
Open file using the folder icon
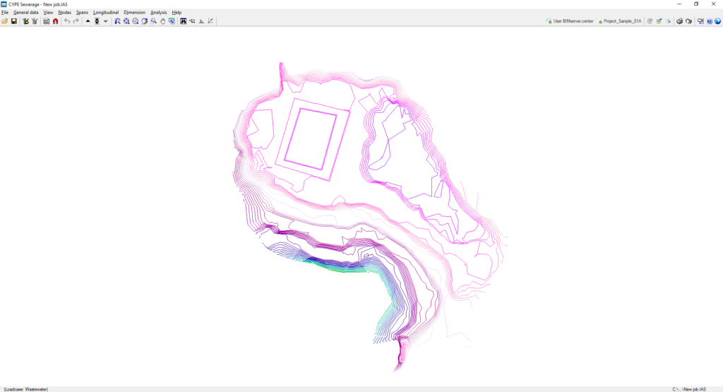(5, 21)
